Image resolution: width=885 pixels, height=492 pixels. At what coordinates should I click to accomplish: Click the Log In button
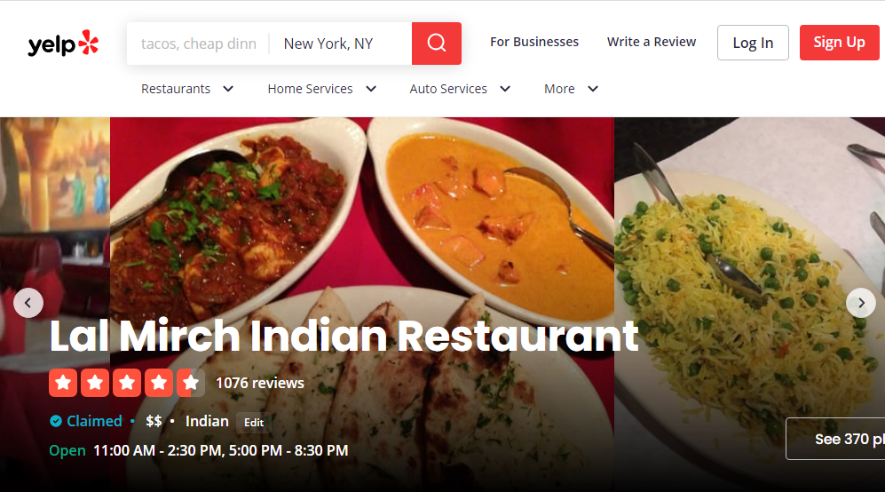click(753, 43)
